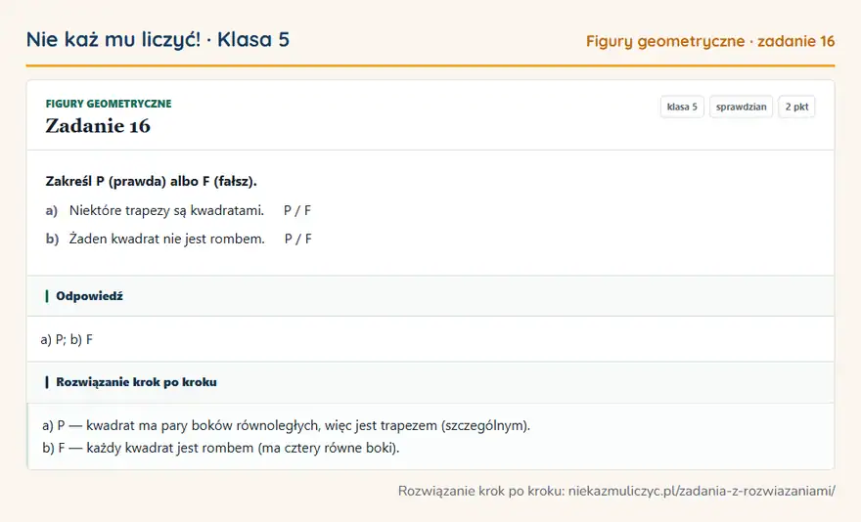
Task: Click the 'klasa 5' tag
Action: (682, 107)
